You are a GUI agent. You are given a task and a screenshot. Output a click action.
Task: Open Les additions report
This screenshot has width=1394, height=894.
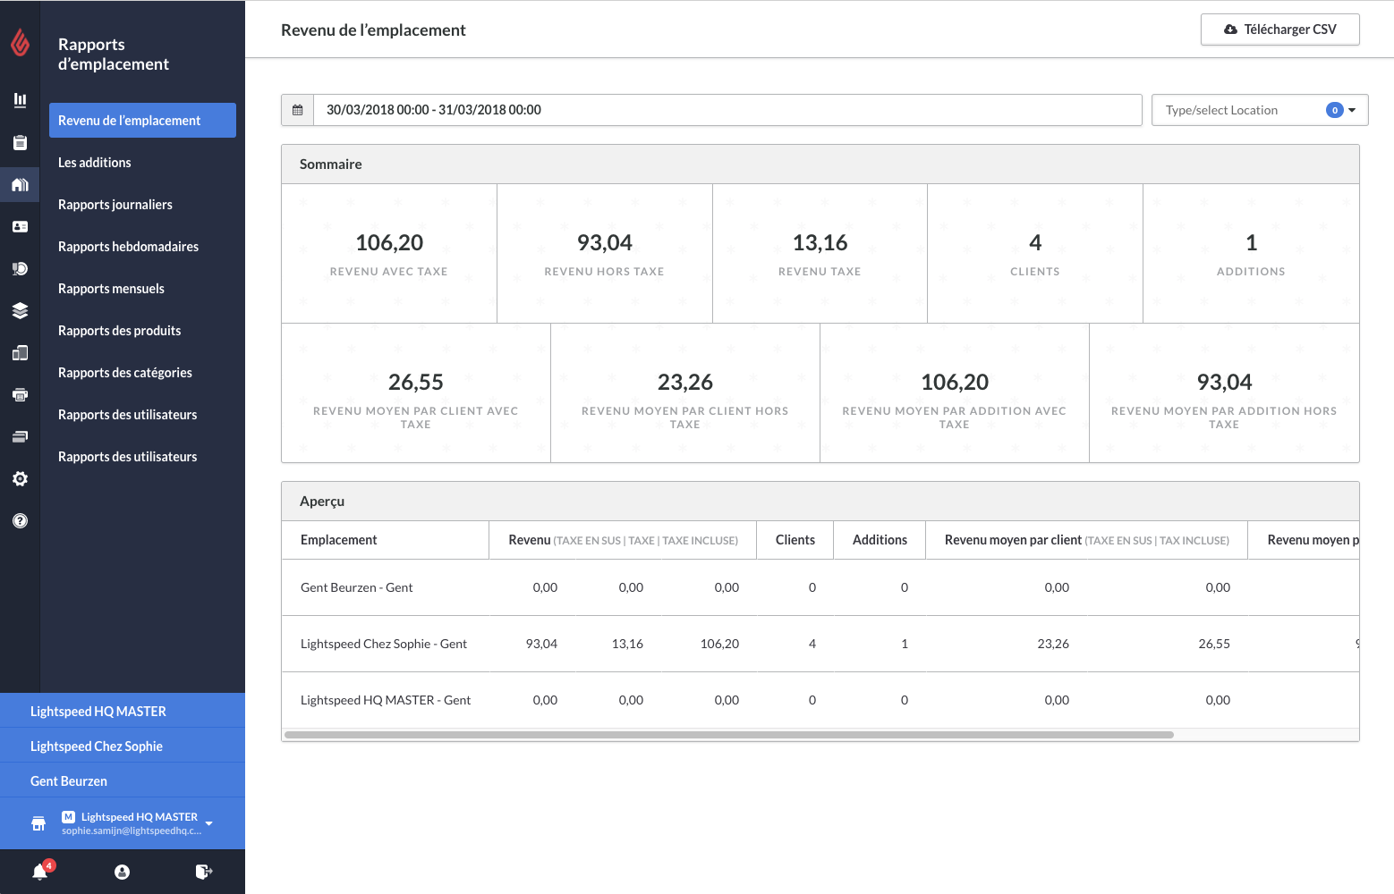(x=95, y=163)
